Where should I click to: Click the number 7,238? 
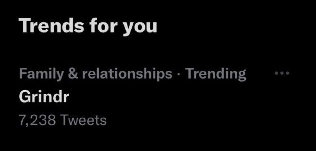[x=37, y=121]
